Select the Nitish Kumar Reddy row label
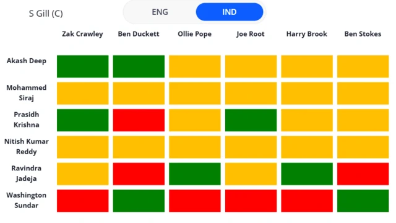 [x=26, y=146]
